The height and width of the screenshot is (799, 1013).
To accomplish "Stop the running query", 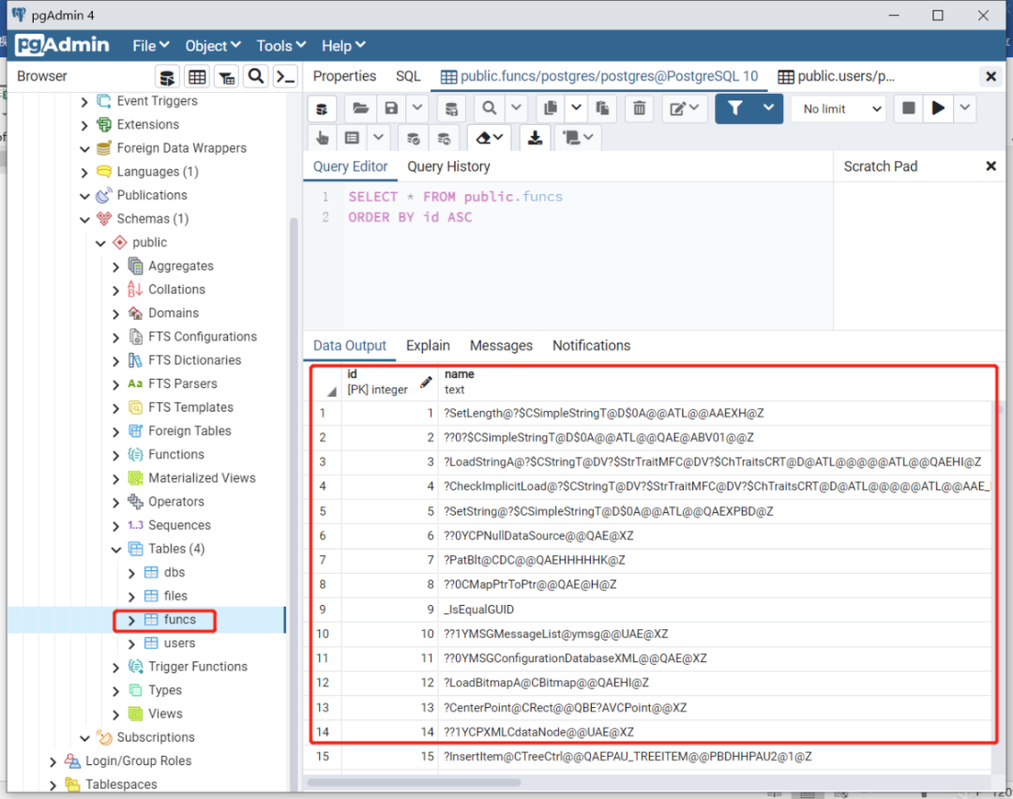I will pos(908,108).
